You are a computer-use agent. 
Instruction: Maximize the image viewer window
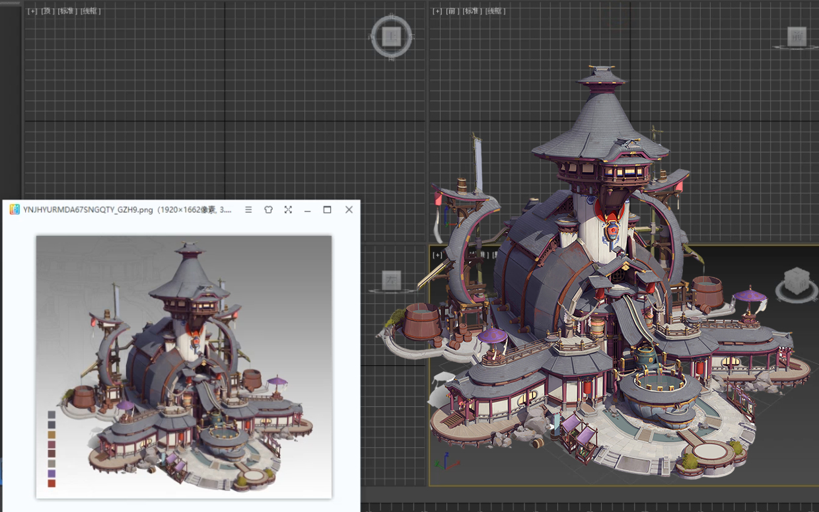pos(327,209)
